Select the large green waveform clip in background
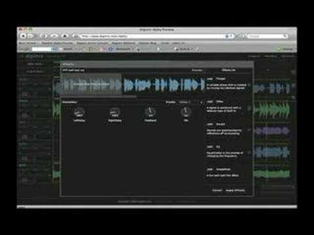Screen dimensions: 314x235 coord(272,110)
